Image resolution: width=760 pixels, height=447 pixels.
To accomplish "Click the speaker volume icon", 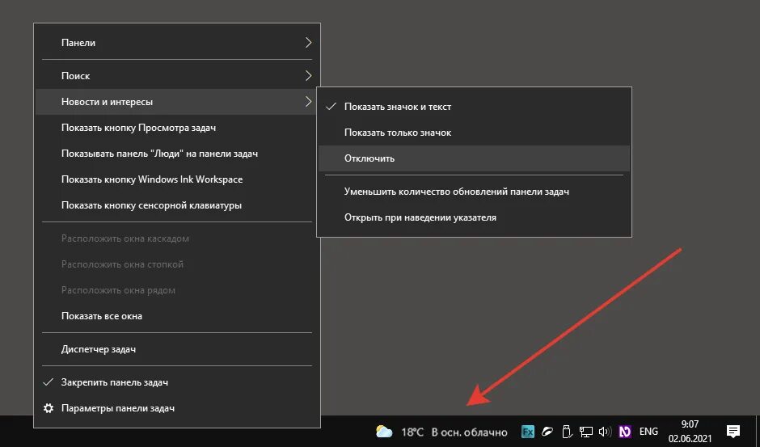I will point(605,431).
